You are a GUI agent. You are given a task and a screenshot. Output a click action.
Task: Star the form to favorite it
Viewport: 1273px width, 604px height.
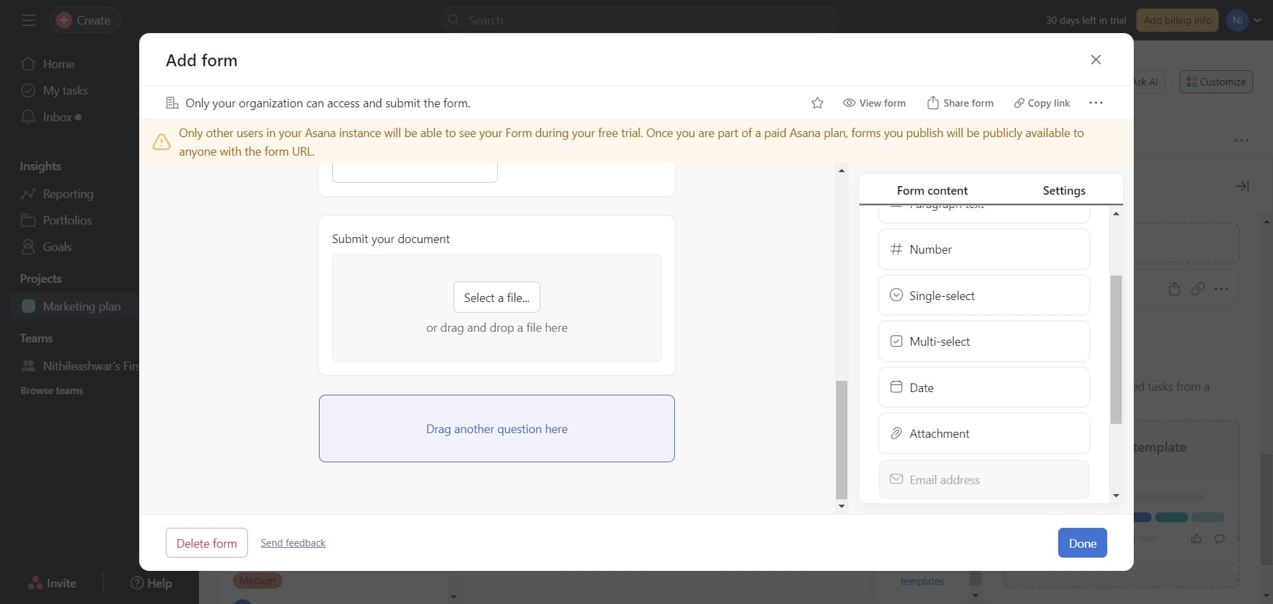click(x=818, y=103)
